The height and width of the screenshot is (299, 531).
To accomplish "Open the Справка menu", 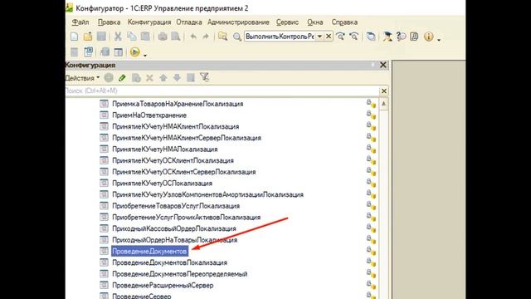I will [344, 22].
